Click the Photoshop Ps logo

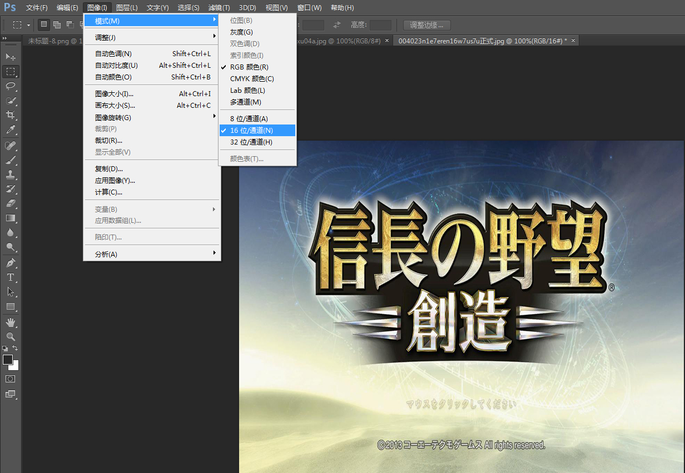tap(10, 7)
